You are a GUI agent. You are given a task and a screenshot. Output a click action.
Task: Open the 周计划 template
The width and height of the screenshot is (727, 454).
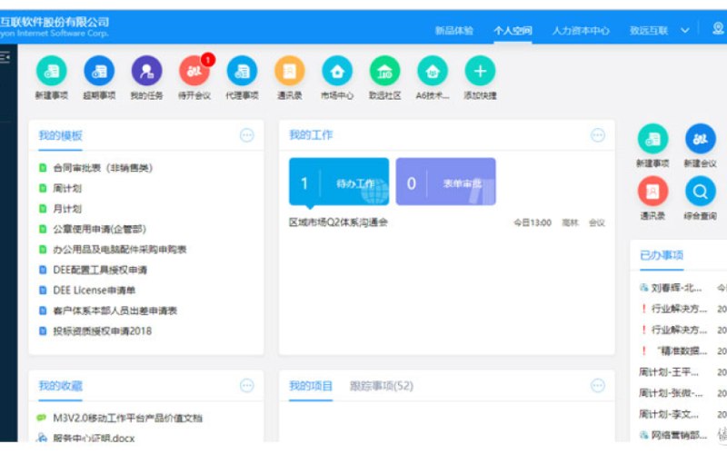(x=67, y=188)
